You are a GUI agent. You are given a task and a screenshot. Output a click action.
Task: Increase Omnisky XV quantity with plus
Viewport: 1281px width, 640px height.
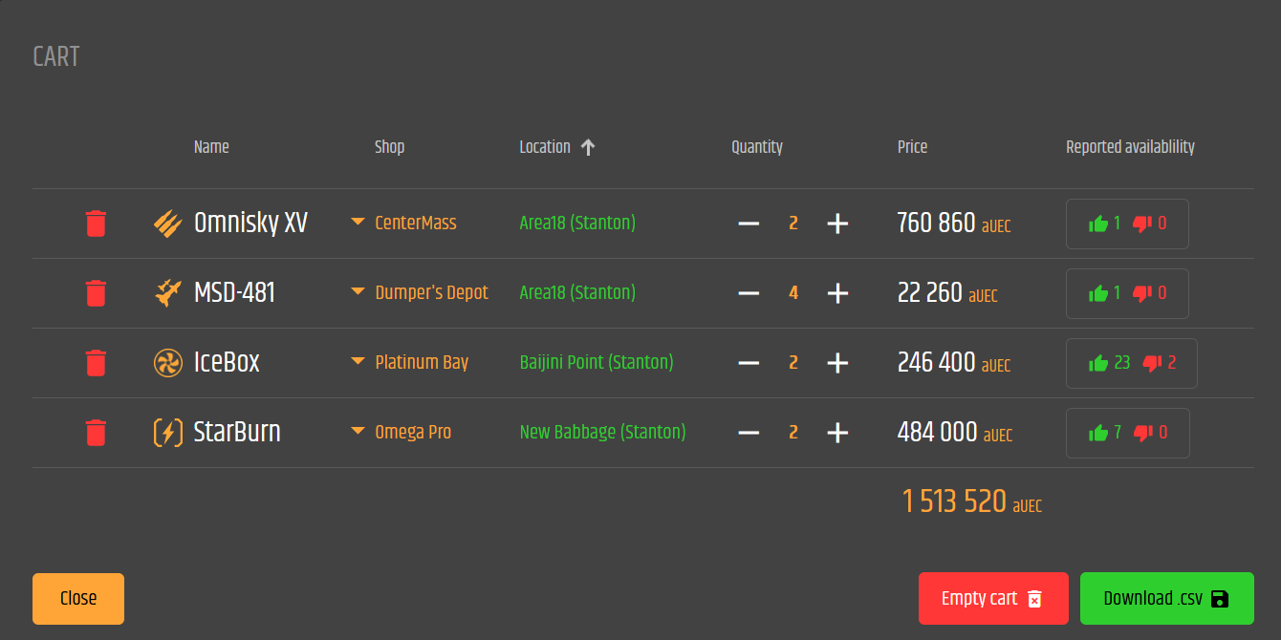[x=837, y=224]
